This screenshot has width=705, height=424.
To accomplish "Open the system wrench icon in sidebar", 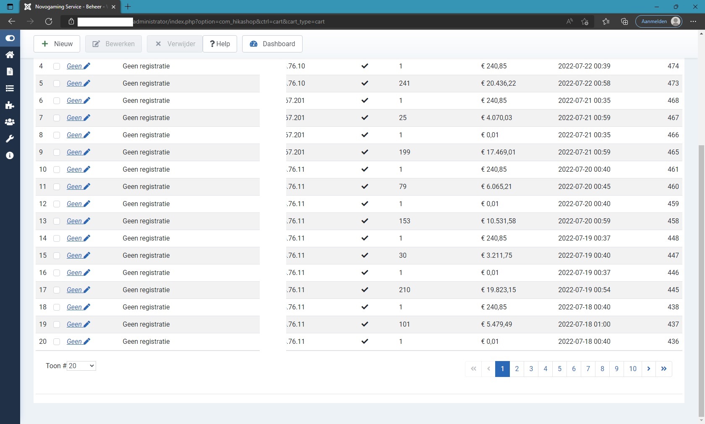I will pos(10,139).
